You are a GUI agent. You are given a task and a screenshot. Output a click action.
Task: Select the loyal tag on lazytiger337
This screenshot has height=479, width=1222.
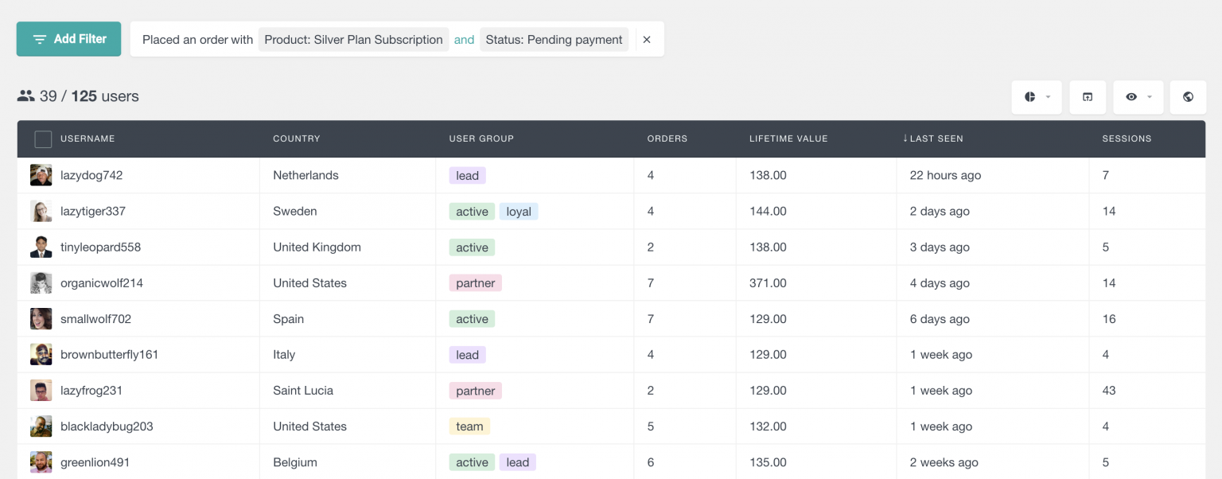coord(519,211)
